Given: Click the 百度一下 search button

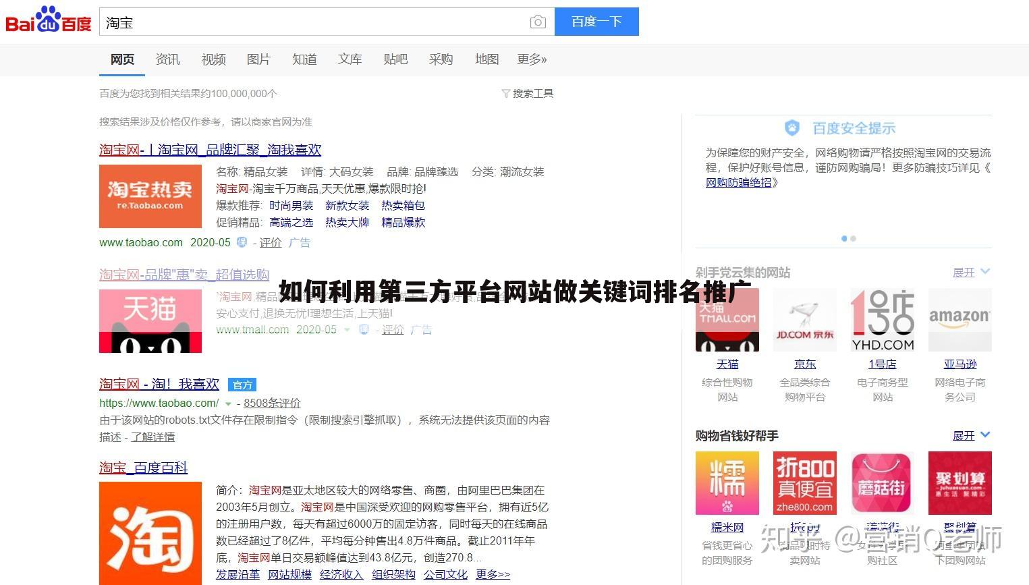Looking at the screenshot, I should (596, 22).
